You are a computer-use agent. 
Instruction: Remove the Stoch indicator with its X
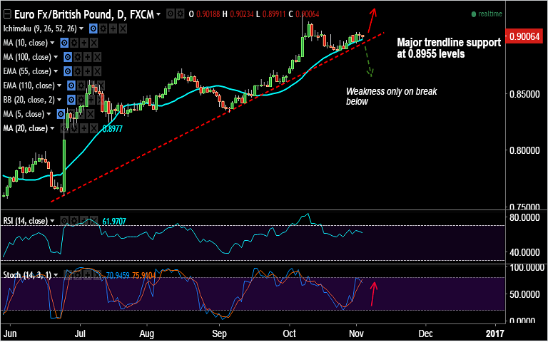(x=97, y=274)
